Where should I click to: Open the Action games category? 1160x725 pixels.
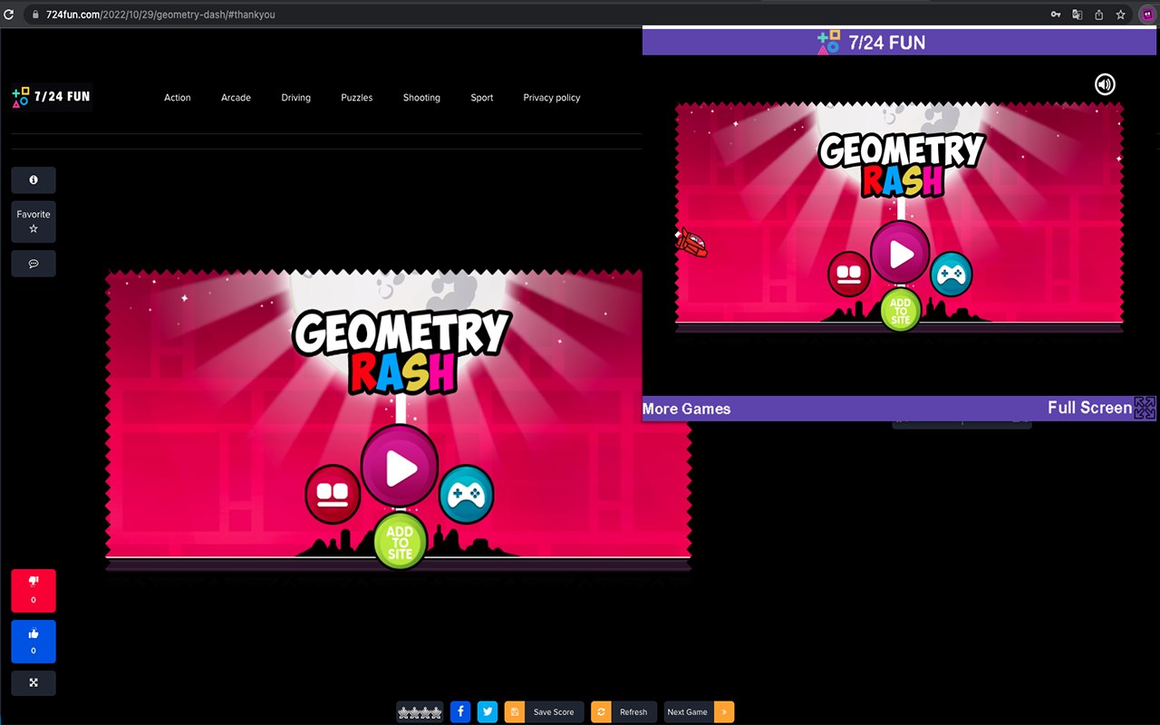[x=178, y=98]
